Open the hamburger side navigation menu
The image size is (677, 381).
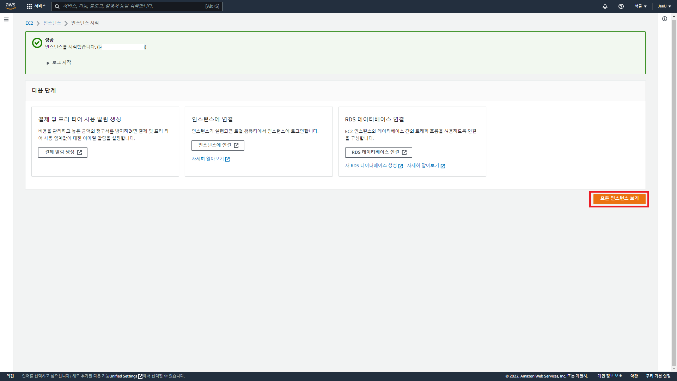6,19
